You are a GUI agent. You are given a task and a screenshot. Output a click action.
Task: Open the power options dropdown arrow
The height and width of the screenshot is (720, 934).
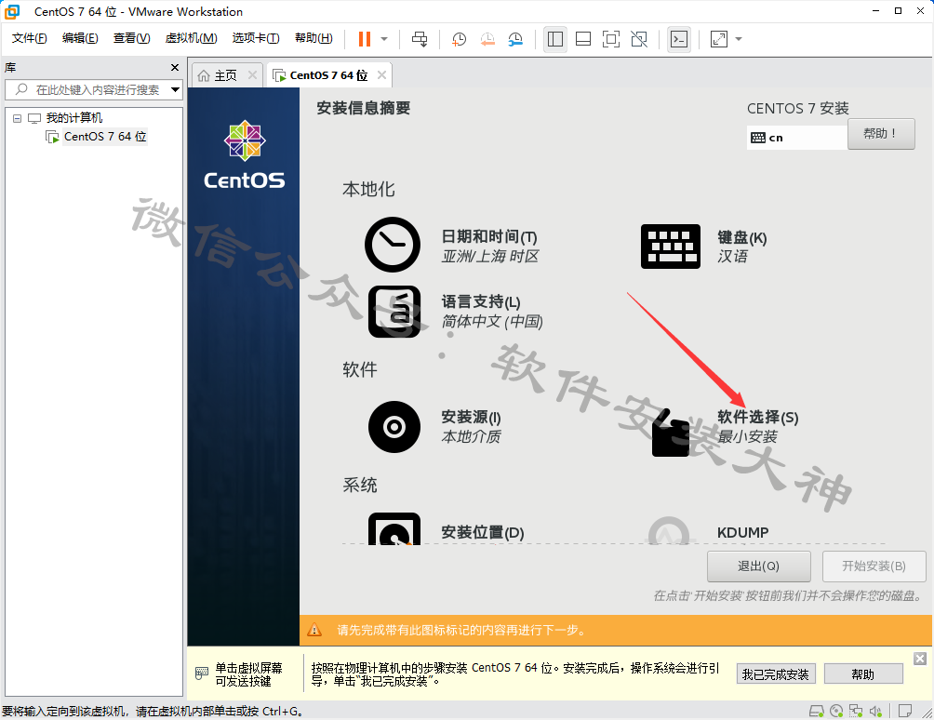click(384, 39)
